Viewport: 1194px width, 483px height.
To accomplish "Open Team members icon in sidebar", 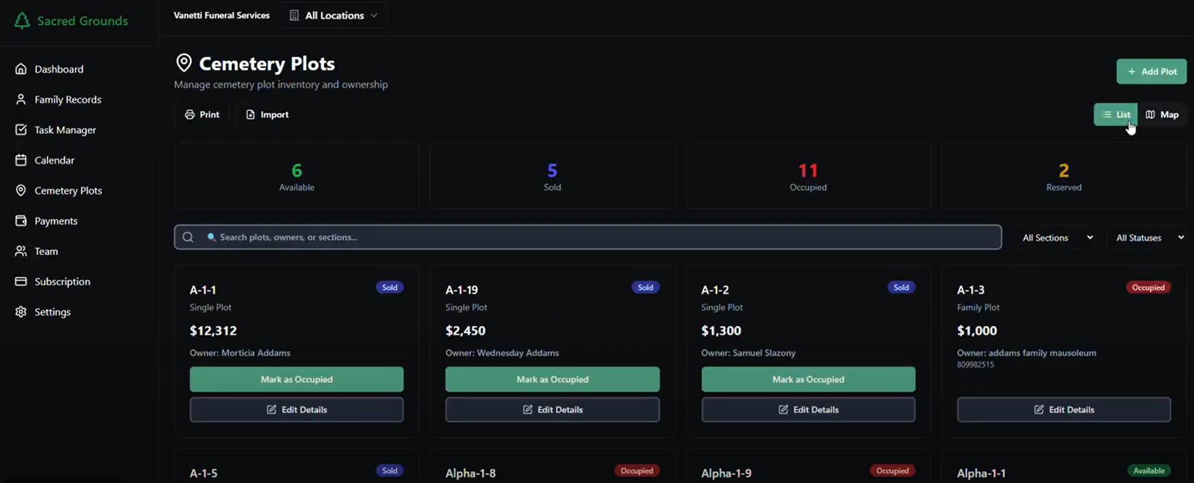I will point(21,251).
